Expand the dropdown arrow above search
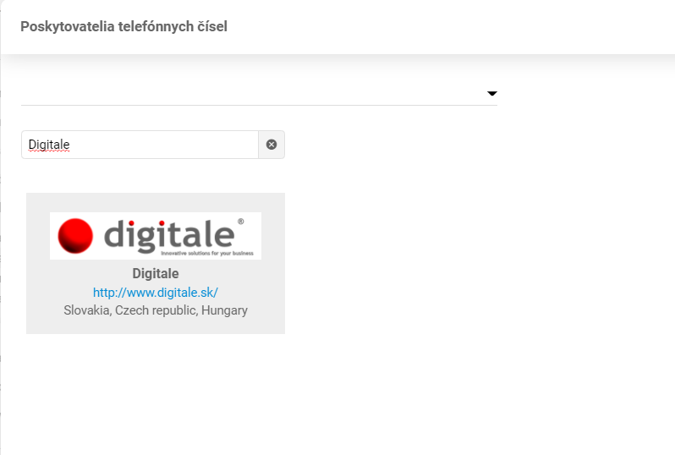 [492, 94]
